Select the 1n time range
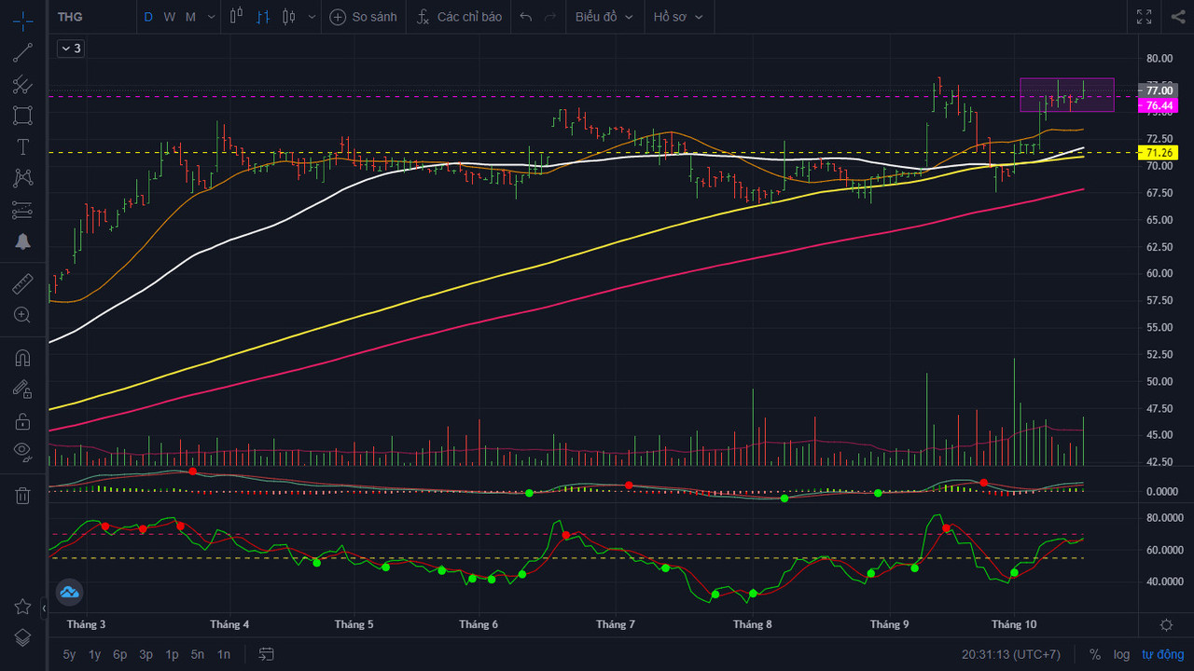Viewport: 1194px width, 671px height. (x=223, y=654)
